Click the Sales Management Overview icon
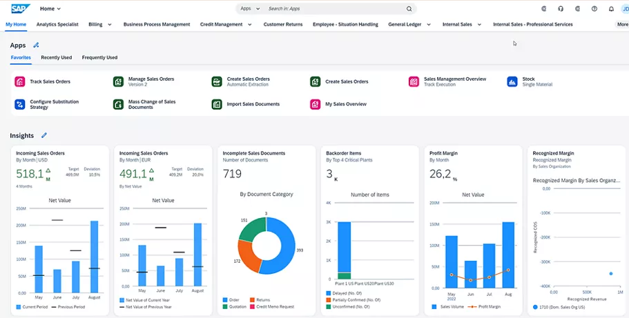 pos(414,81)
